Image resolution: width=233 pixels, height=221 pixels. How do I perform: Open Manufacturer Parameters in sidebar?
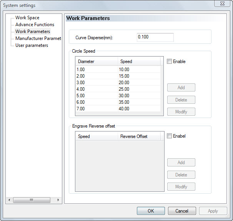pyautogui.click(x=38, y=38)
